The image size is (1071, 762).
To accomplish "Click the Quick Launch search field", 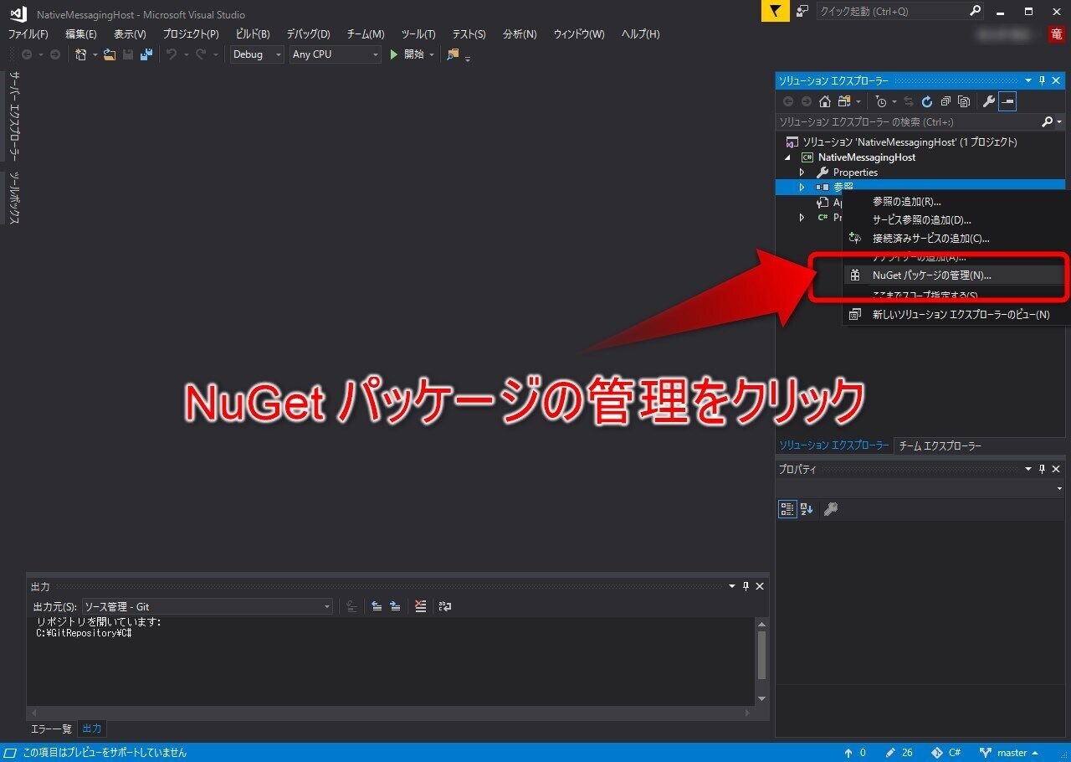I will point(899,11).
